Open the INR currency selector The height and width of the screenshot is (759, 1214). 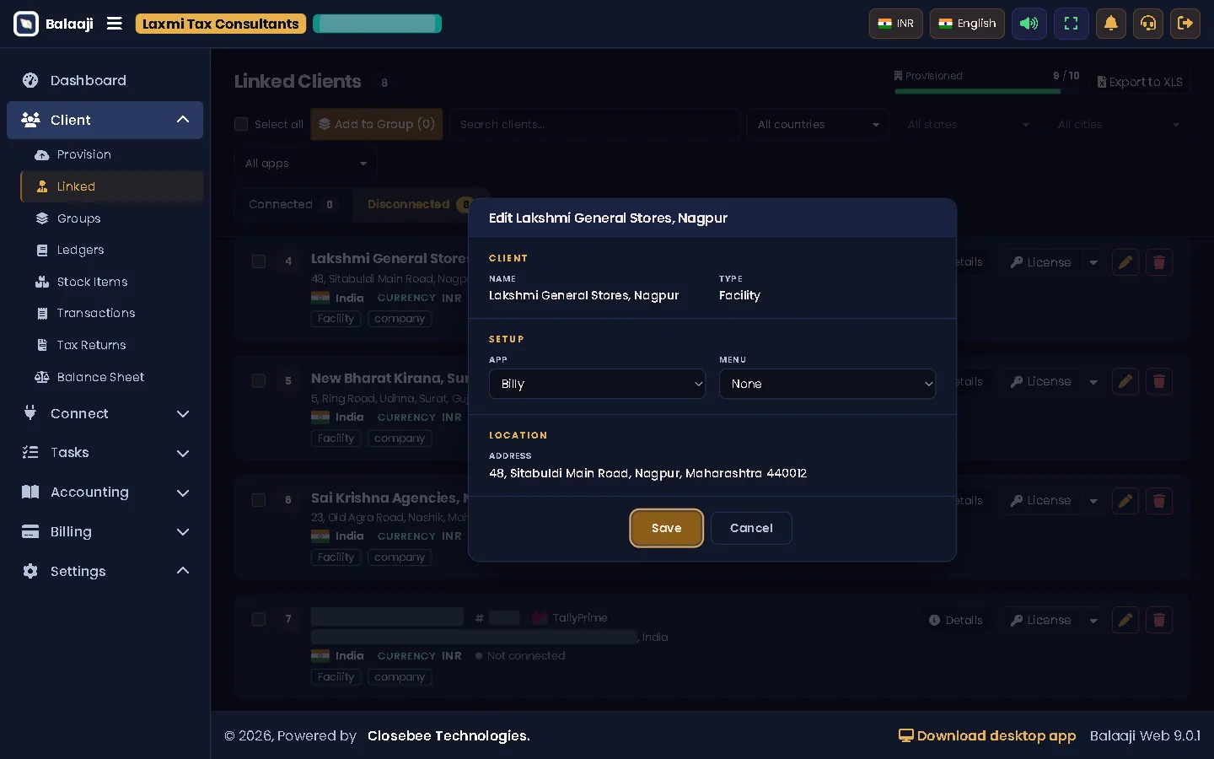click(x=896, y=24)
